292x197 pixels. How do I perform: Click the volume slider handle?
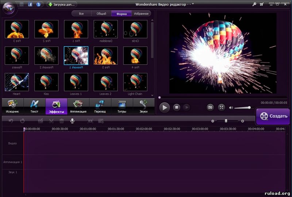point(249,107)
